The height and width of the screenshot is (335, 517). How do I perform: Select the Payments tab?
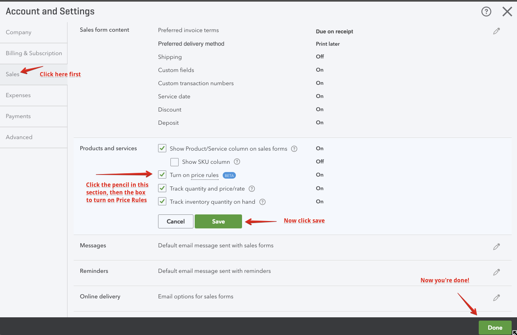pyautogui.click(x=18, y=116)
